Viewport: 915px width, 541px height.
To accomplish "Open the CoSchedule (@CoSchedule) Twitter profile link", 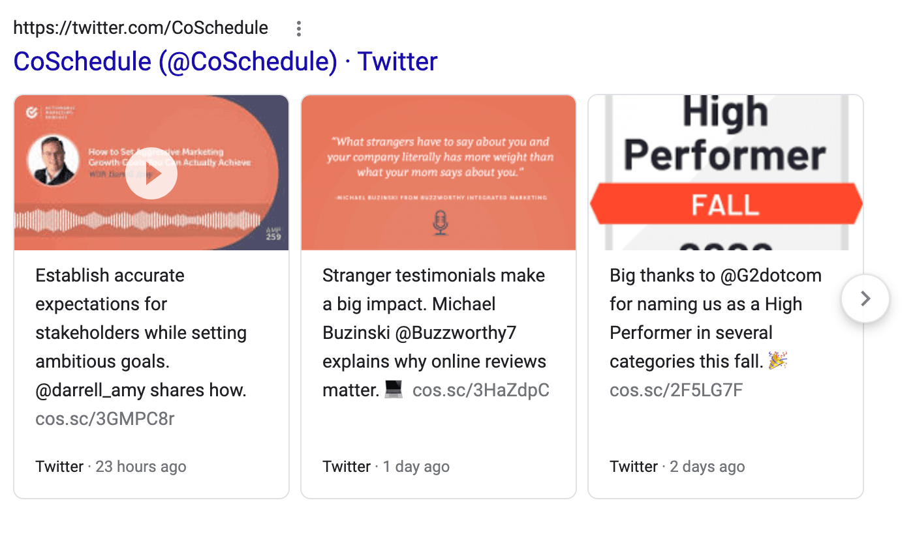I will [225, 61].
